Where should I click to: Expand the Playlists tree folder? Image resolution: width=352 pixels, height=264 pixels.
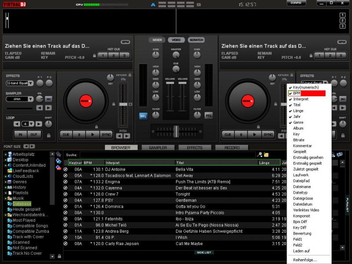(5, 193)
